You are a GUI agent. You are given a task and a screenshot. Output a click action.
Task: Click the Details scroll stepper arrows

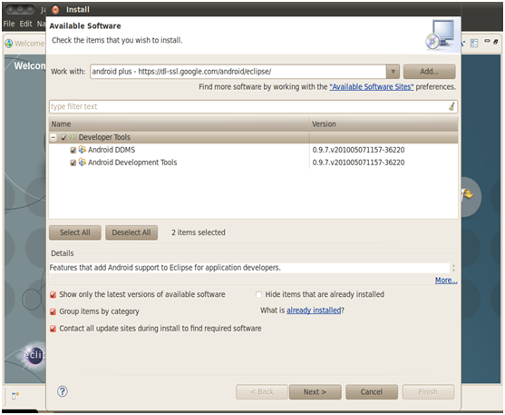[x=453, y=268]
